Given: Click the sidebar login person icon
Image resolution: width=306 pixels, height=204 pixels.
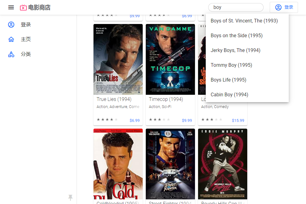Looking at the screenshot, I should click(x=11, y=25).
